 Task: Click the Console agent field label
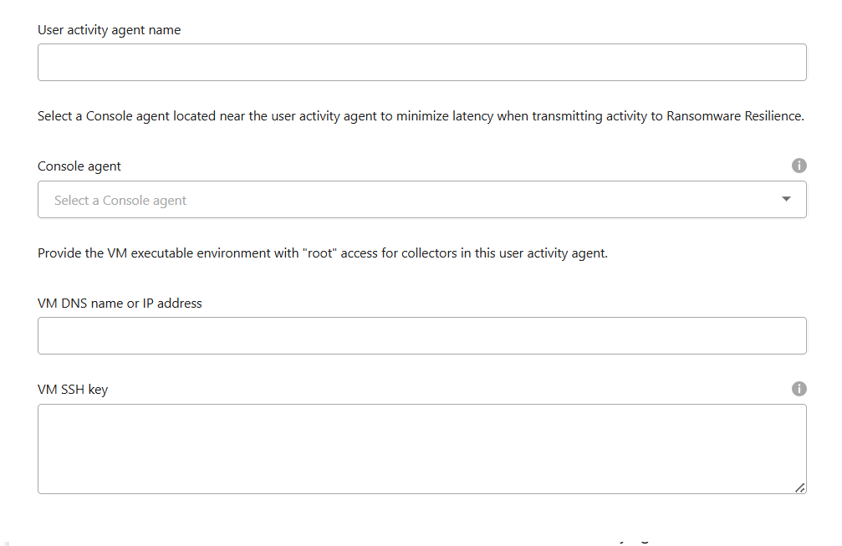pos(79,166)
